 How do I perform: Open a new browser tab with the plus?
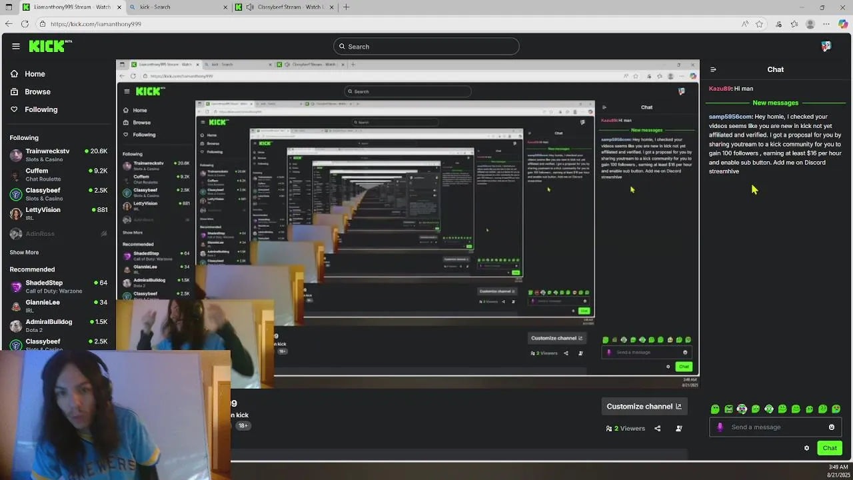tap(346, 7)
